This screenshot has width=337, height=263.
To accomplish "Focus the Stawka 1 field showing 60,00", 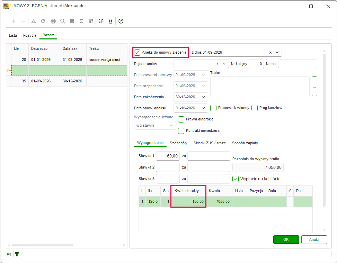I will pos(168,156).
